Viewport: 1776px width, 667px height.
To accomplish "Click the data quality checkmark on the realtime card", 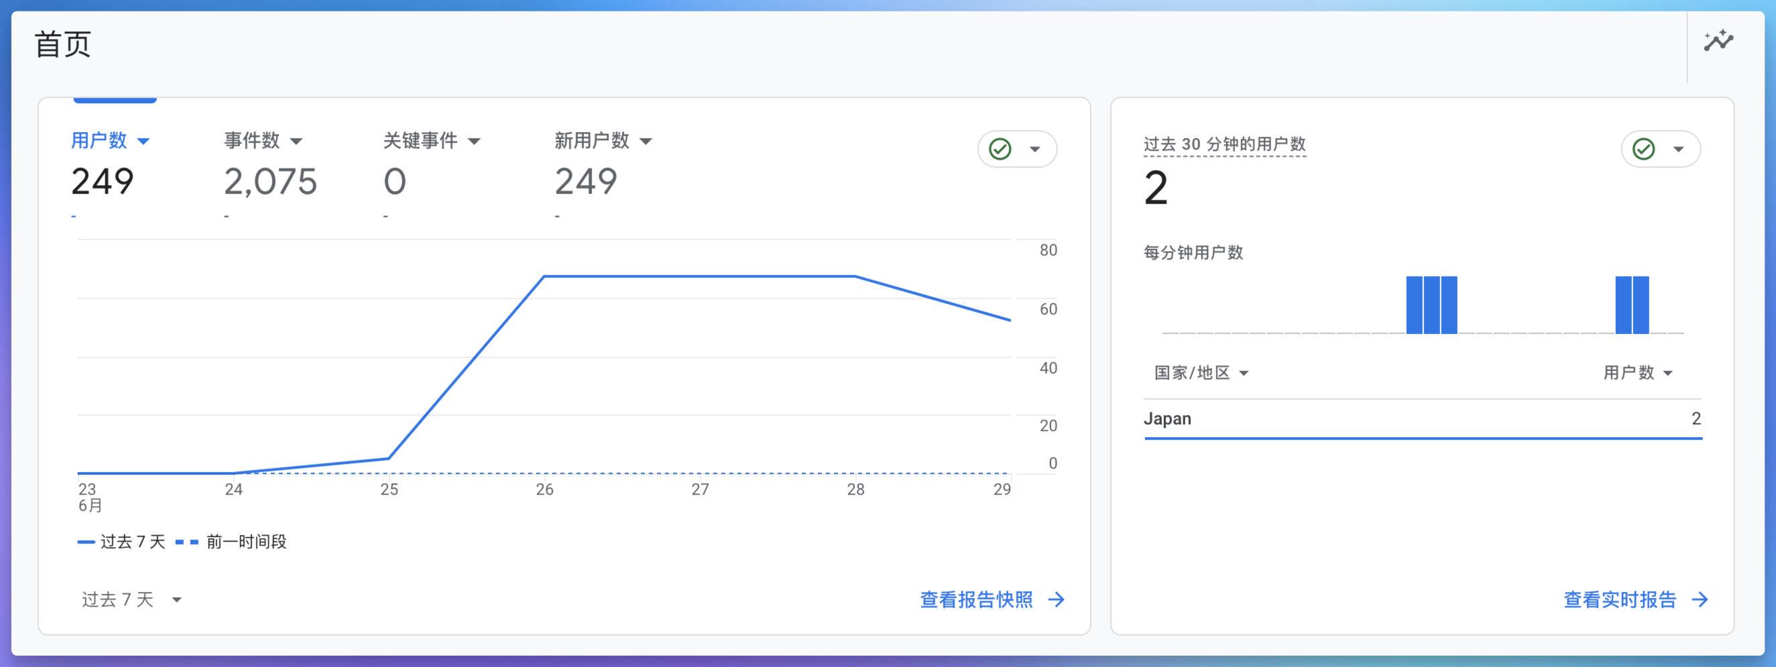I will (x=1643, y=148).
